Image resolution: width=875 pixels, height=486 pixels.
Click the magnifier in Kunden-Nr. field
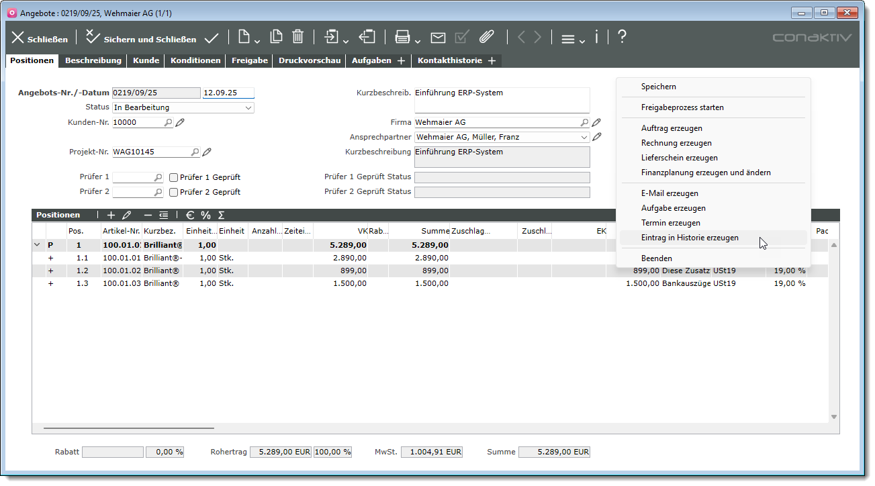pos(168,123)
